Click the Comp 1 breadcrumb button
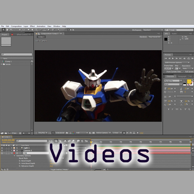194x194 pixels. point(41,37)
